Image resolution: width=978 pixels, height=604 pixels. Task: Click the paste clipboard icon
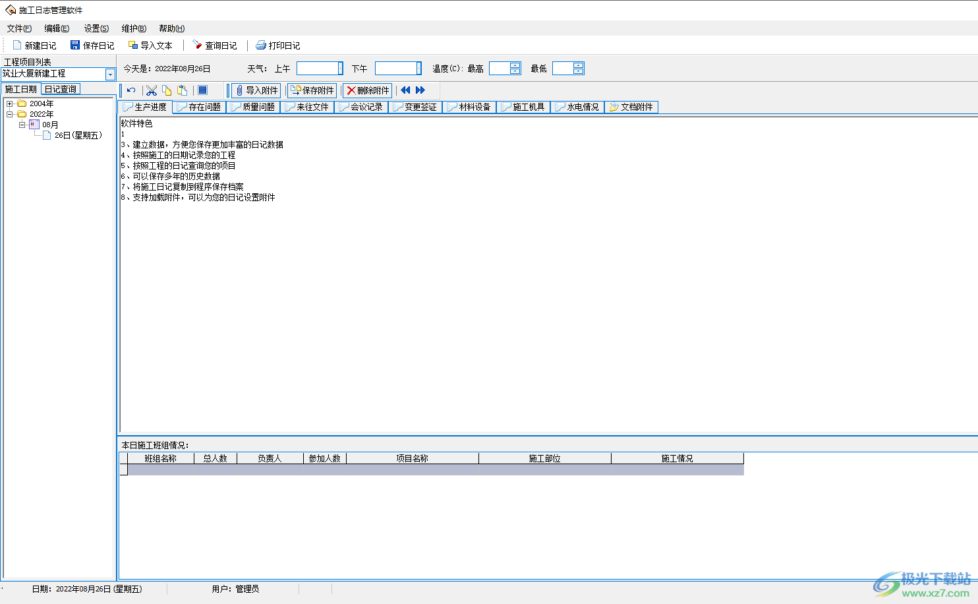point(183,90)
